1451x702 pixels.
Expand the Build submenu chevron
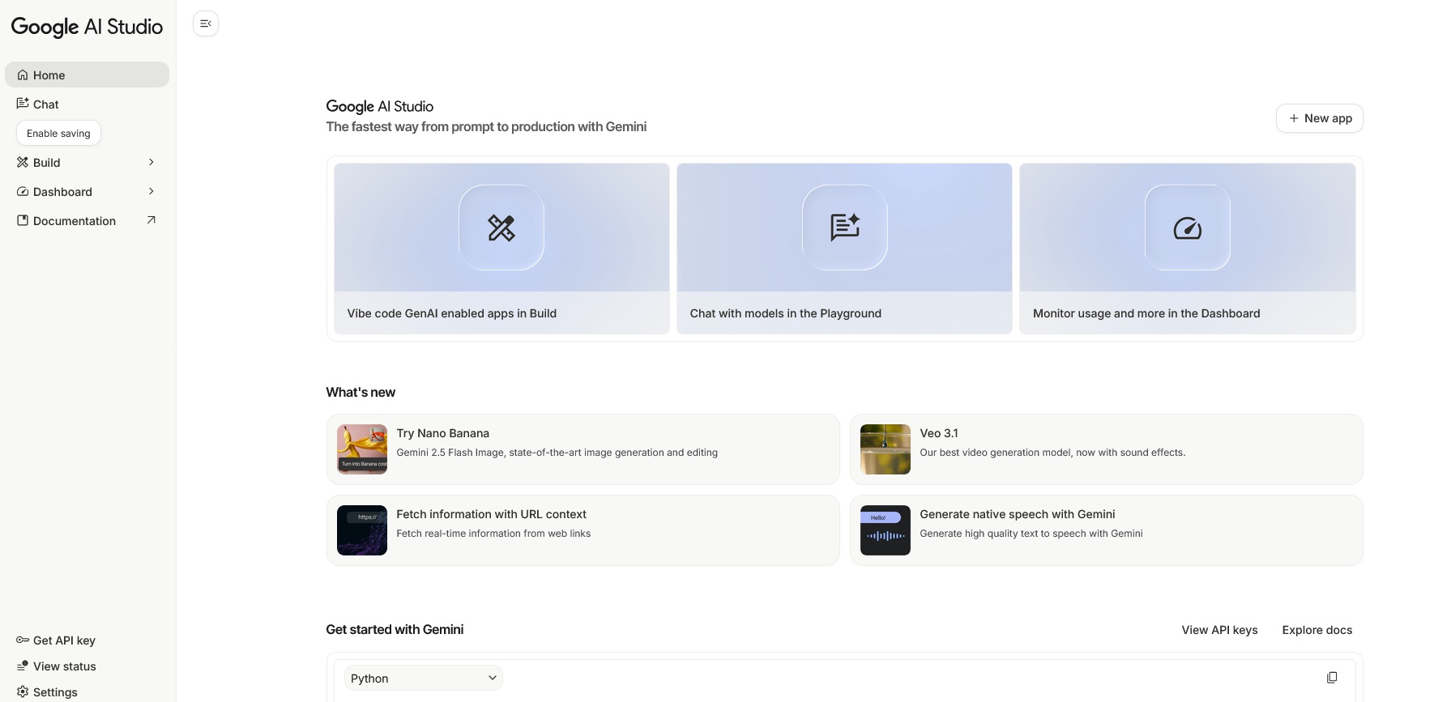(151, 163)
